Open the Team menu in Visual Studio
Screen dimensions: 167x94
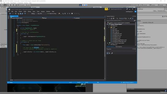pyautogui.click(x=34, y=11)
